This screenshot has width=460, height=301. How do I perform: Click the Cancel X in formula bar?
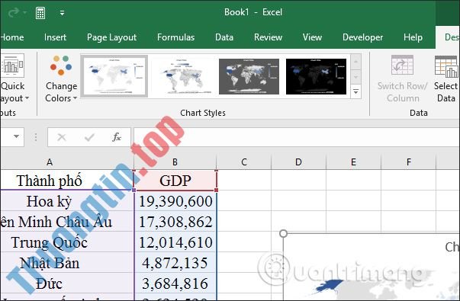62,137
